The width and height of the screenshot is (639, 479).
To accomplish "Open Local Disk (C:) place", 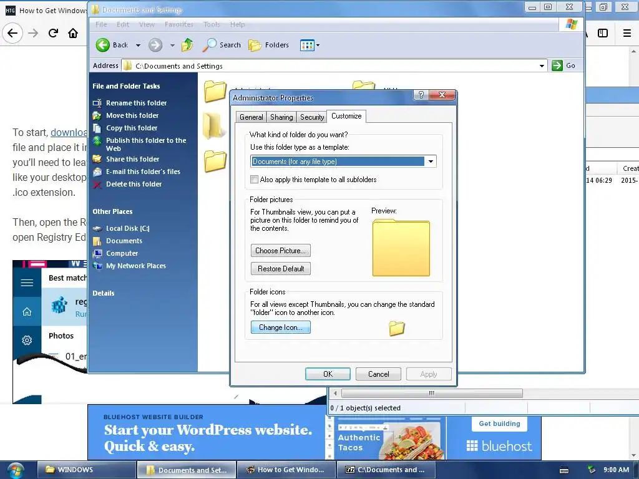I will (x=127, y=228).
